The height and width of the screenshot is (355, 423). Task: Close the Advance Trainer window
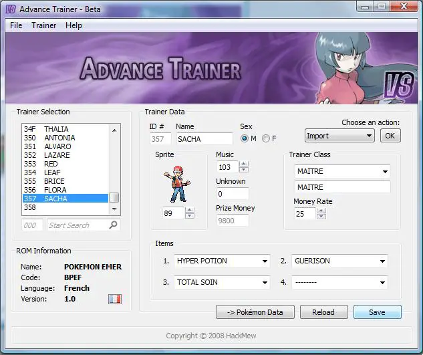(x=404, y=7)
